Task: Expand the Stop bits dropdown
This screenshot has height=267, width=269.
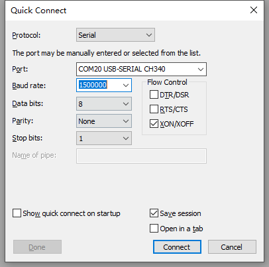Action: click(104, 138)
